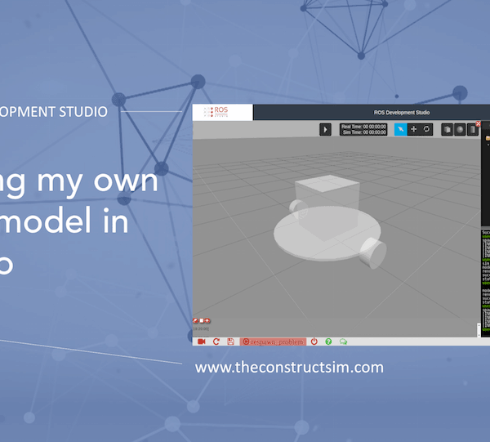Choose the rotate mode tool
490x442 pixels.
click(x=426, y=129)
